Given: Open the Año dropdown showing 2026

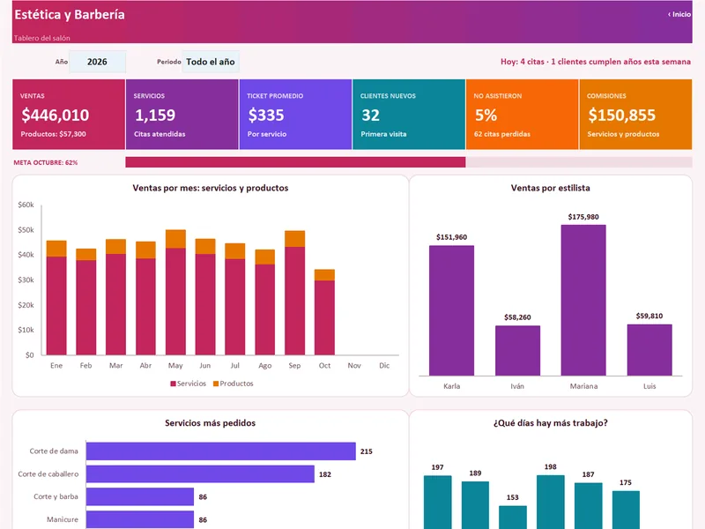Looking at the screenshot, I should tap(97, 62).
